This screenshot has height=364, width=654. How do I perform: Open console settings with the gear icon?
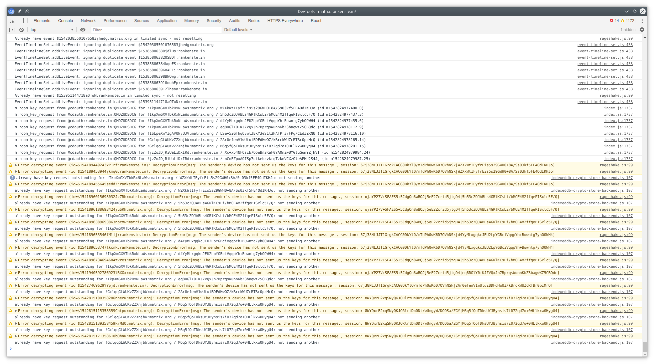pyautogui.click(x=642, y=30)
